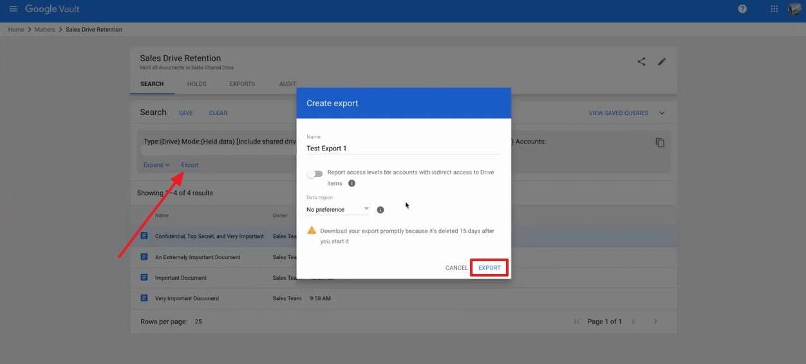Viewport: 806px width, 364px height.
Task: Switch to the Exports tab
Action: (242, 84)
